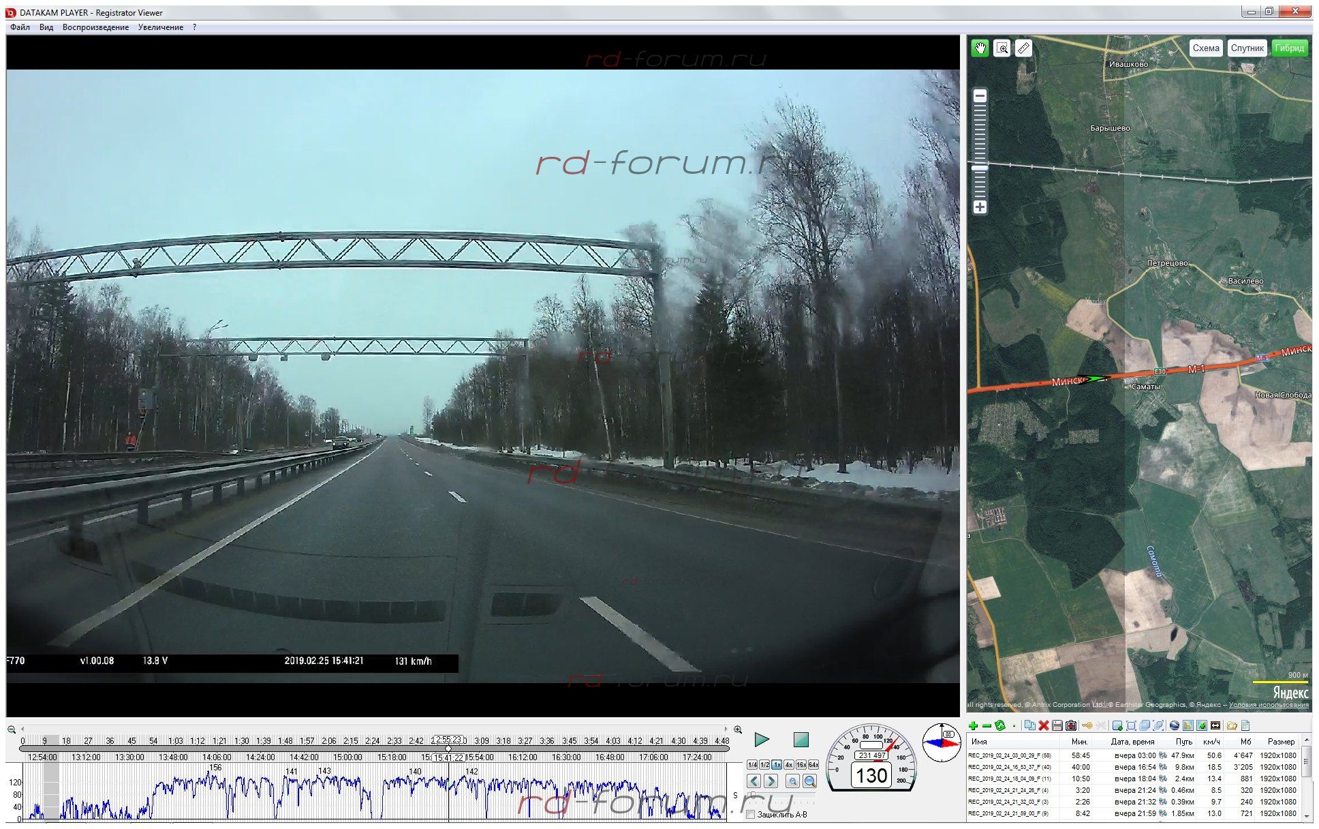Open the Воспроизведение menu
Image resolution: width=1319 pixels, height=829 pixels.
pyautogui.click(x=95, y=27)
